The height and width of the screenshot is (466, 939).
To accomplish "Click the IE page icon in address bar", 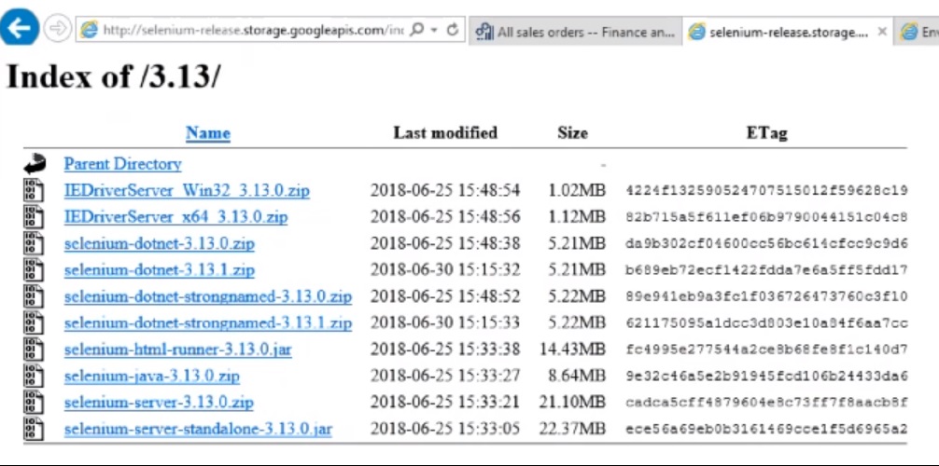I will coord(90,29).
